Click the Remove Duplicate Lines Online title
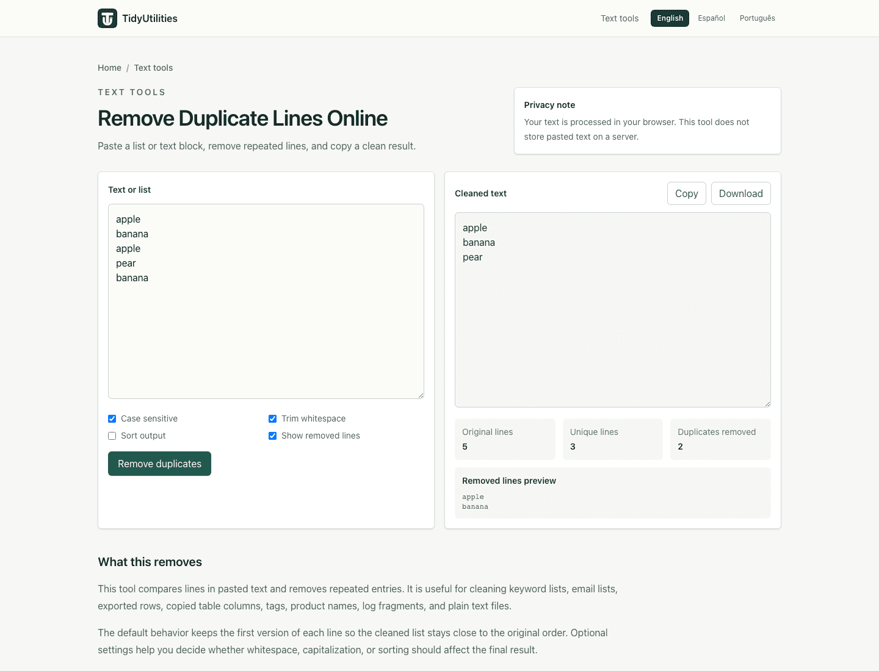 point(242,118)
